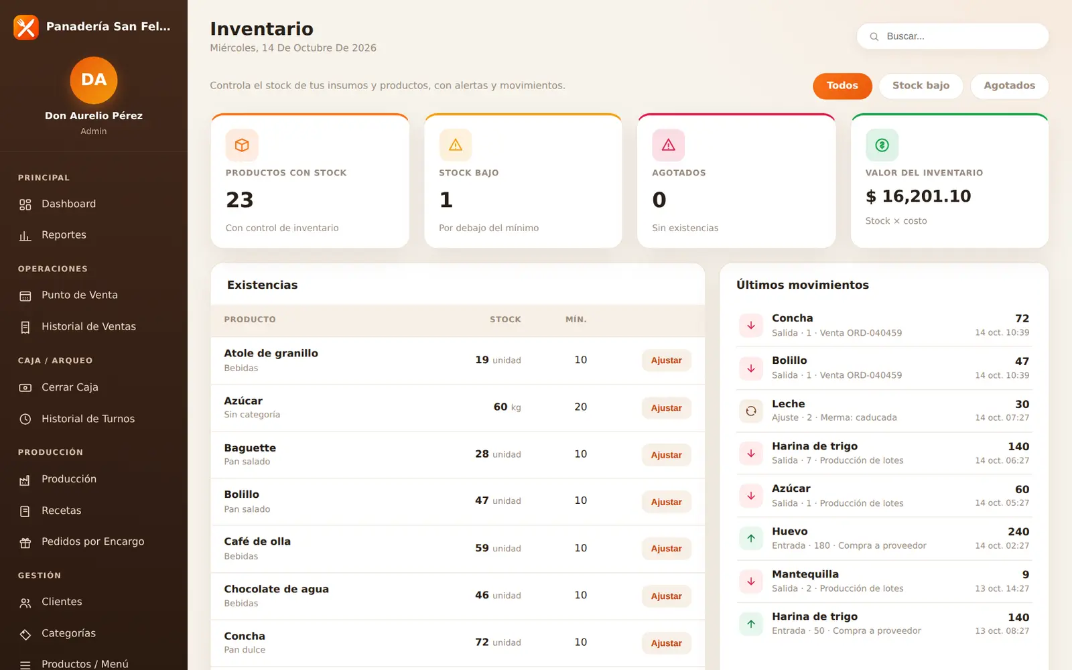The image size is (1072, 670).
Task: Open Pedidos por Encargo
Action: tap(94, 542)
